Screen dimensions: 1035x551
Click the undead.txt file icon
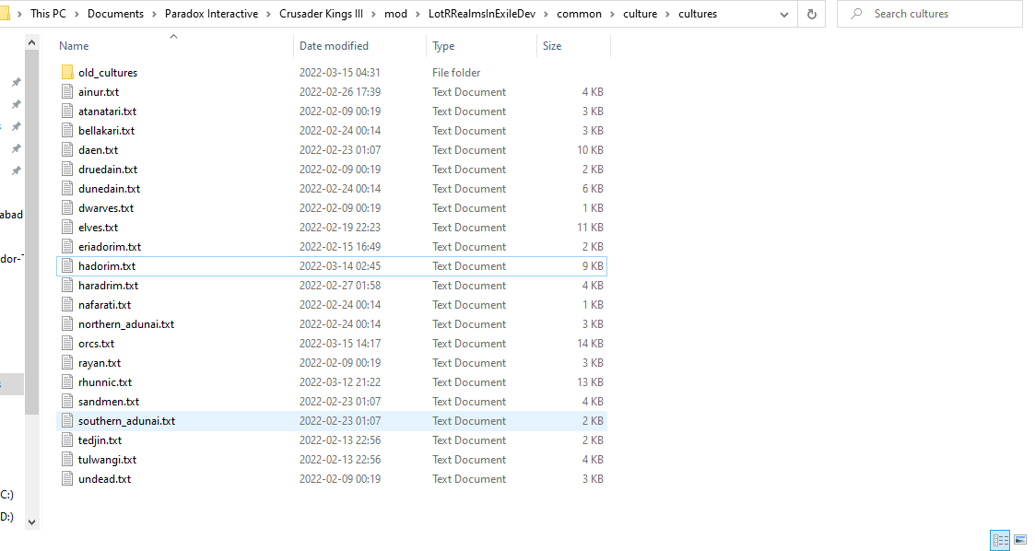tap(67, 479)
